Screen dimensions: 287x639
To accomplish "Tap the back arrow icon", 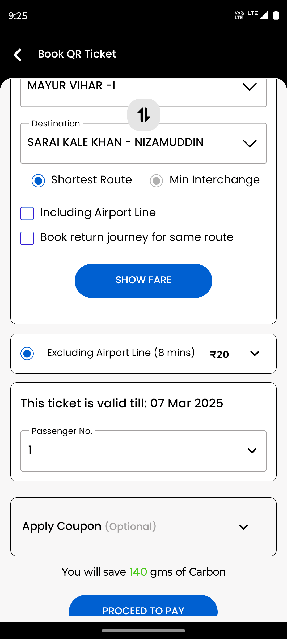I will coord(18,55).
